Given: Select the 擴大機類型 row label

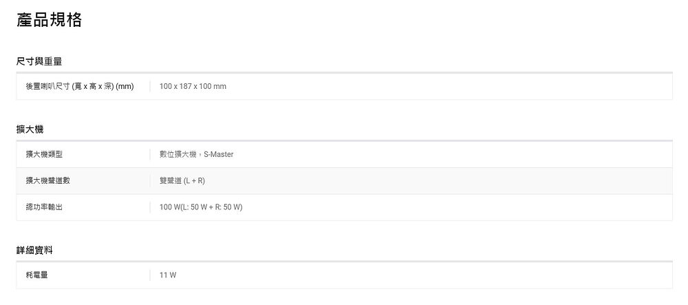Looking at the screenshot, I should pos(44,154).
